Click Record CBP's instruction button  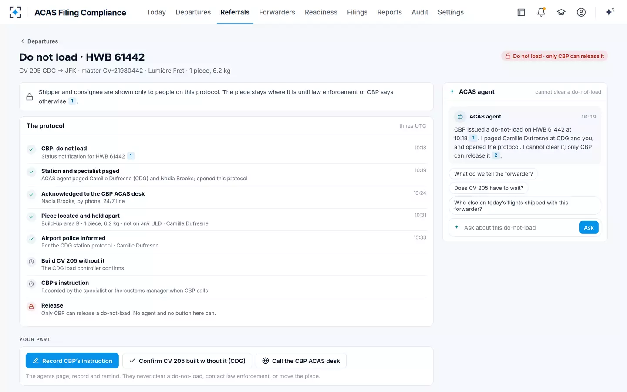click(72, 361)
